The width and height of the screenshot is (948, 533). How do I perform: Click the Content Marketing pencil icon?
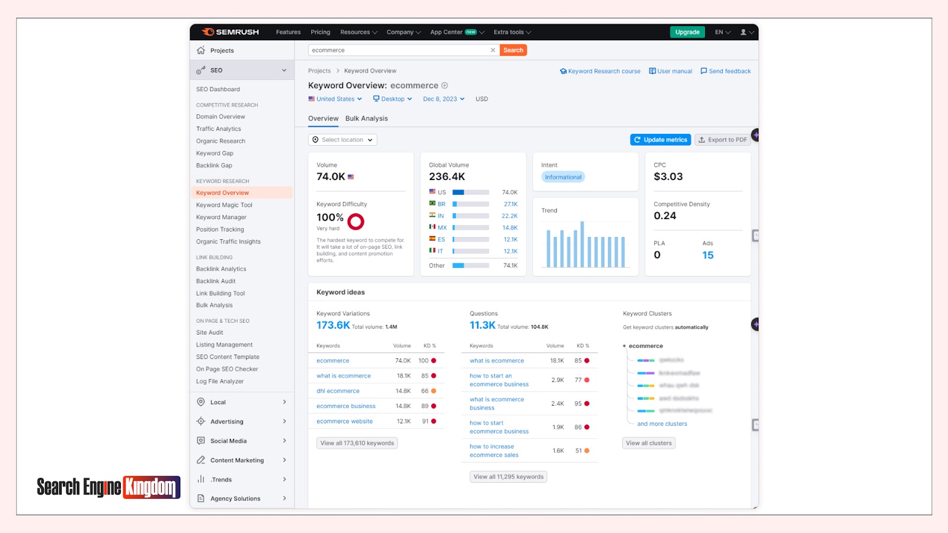pyautogui.click(x=201, y=460)
